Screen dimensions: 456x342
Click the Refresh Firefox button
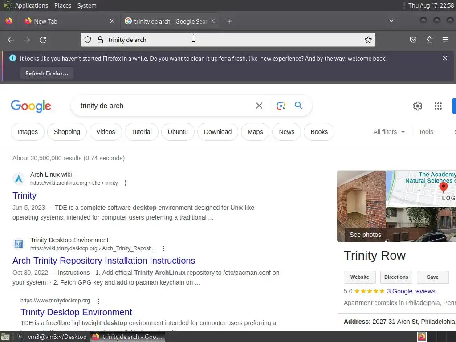(x=46, y=73)
